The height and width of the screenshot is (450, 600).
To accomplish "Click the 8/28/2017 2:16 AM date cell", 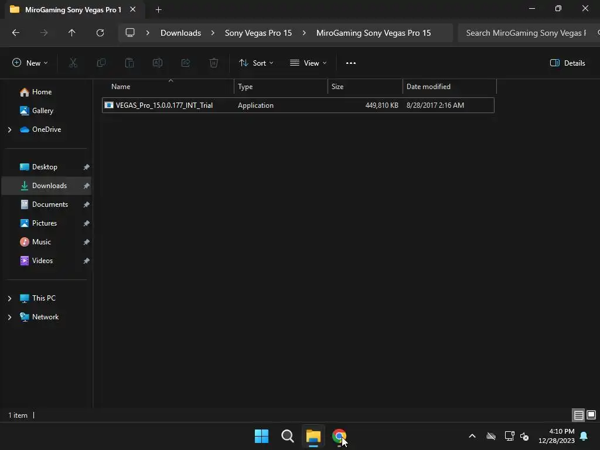I will [x=435, y=105].
